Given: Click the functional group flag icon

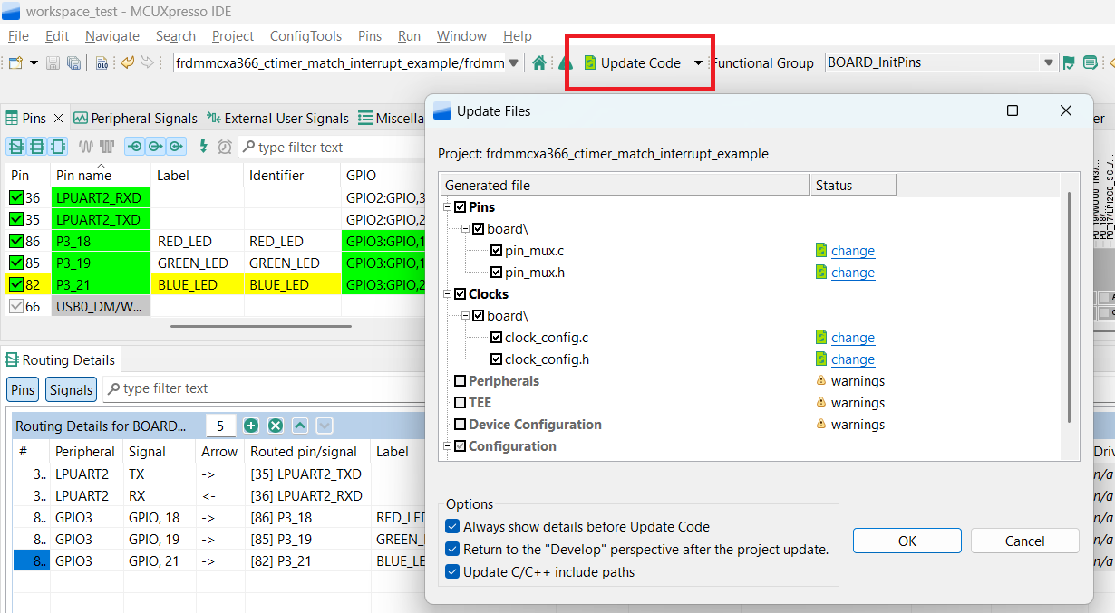Looking at the screenshot, I should [x=1069, y=62].
